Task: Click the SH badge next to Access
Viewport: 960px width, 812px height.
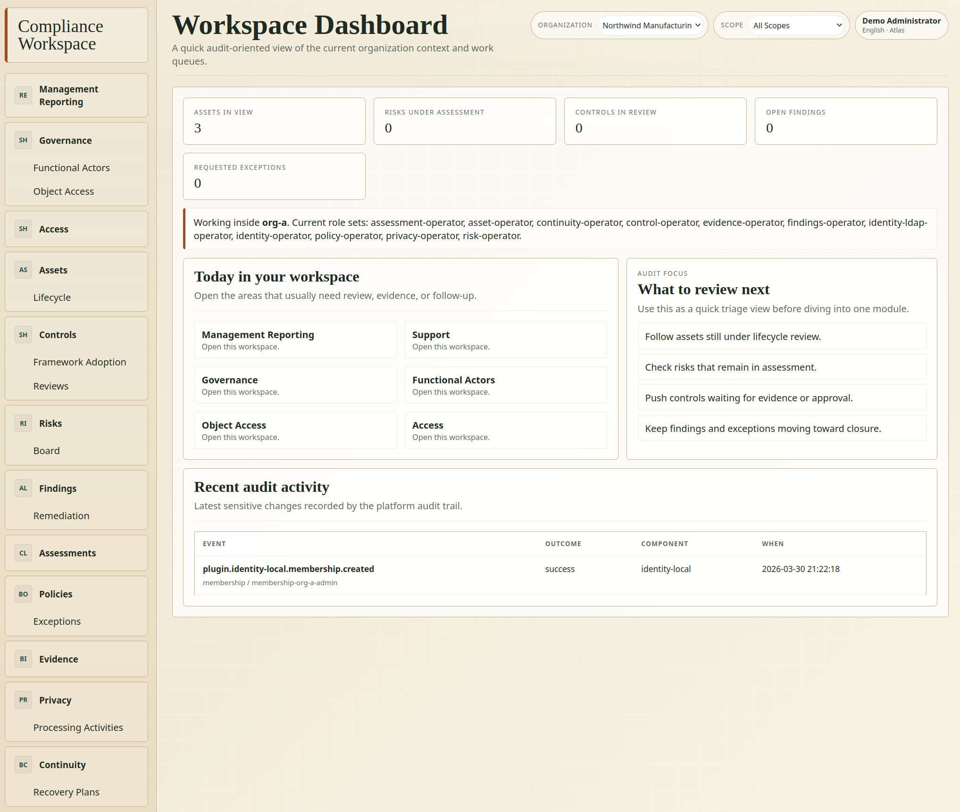Action: (x=23, y=229)
